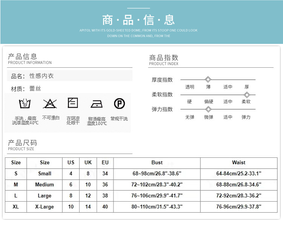This screenshot has width=283, height=230.
Task: Click the 弹力指数 slider diamond marker
Action: tap(208, 109)
